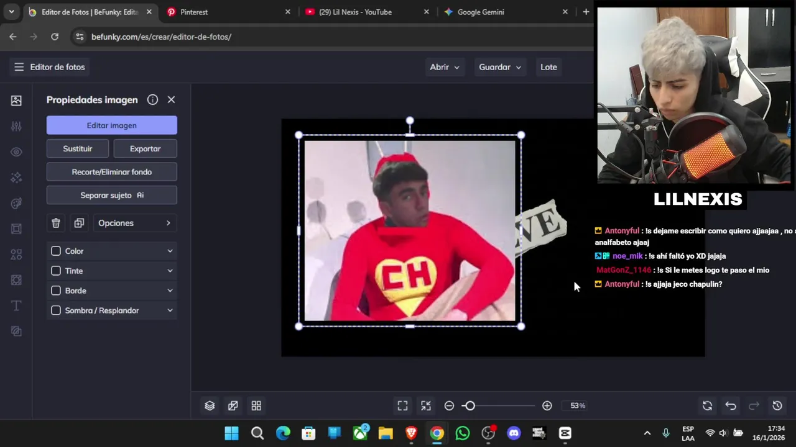Open the Graphics shapes tool

16,255
